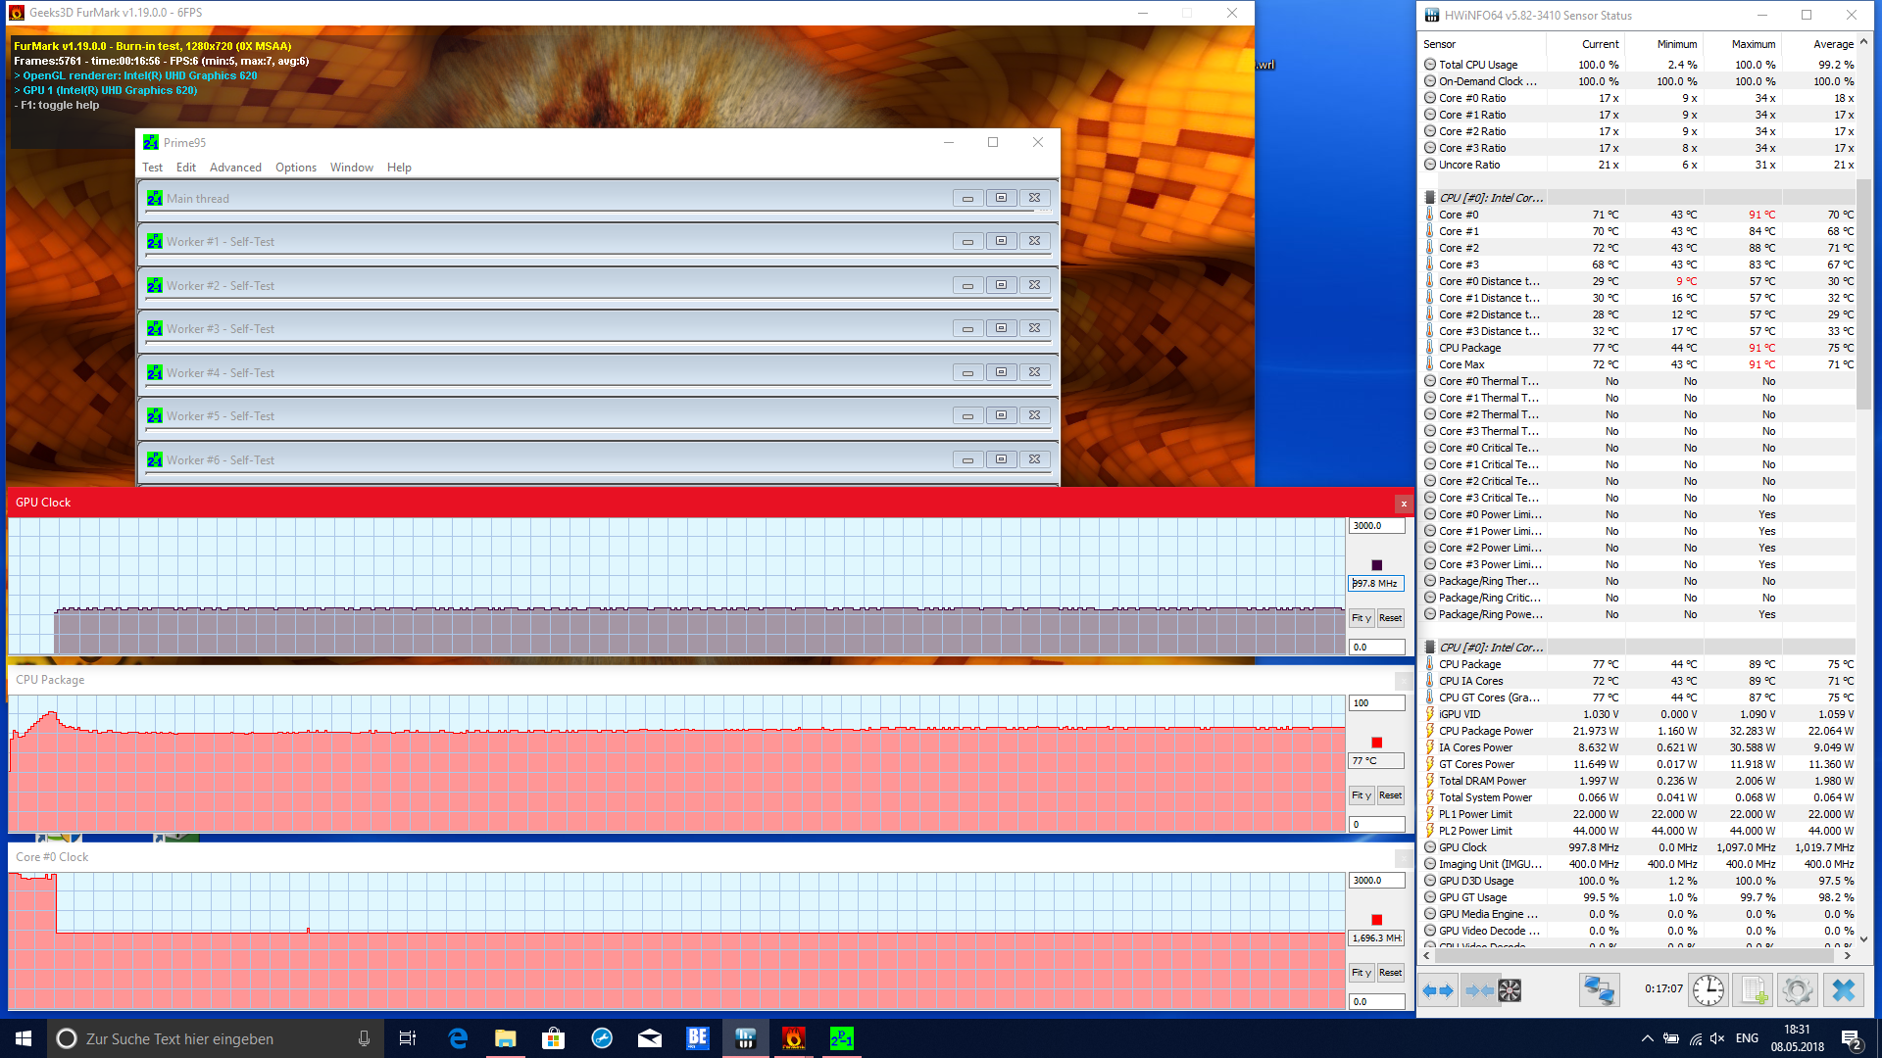Open the Help menu in Prime95
Viewport: 1882px width, 1058px height.
[399, 168]
